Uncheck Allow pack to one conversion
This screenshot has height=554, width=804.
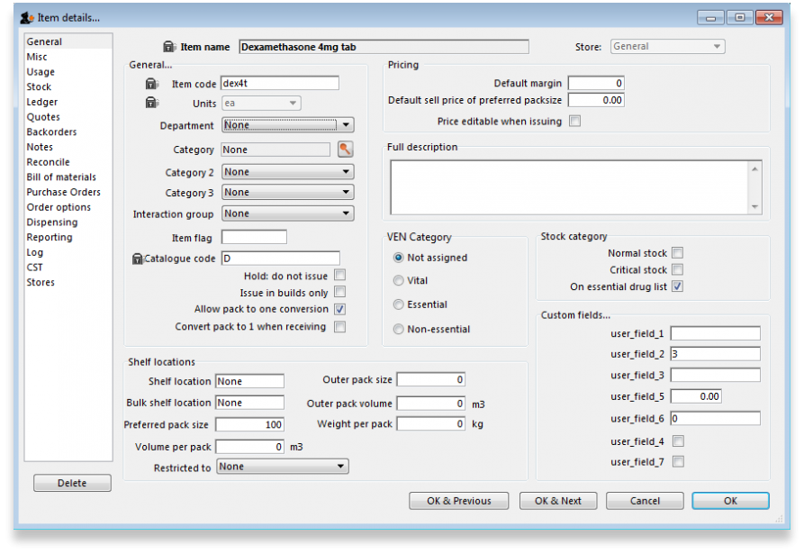click(x=339, y=309)
